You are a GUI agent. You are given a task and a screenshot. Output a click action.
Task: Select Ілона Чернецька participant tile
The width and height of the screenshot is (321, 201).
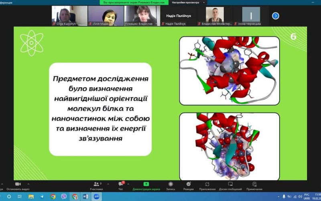click(251, 16)
